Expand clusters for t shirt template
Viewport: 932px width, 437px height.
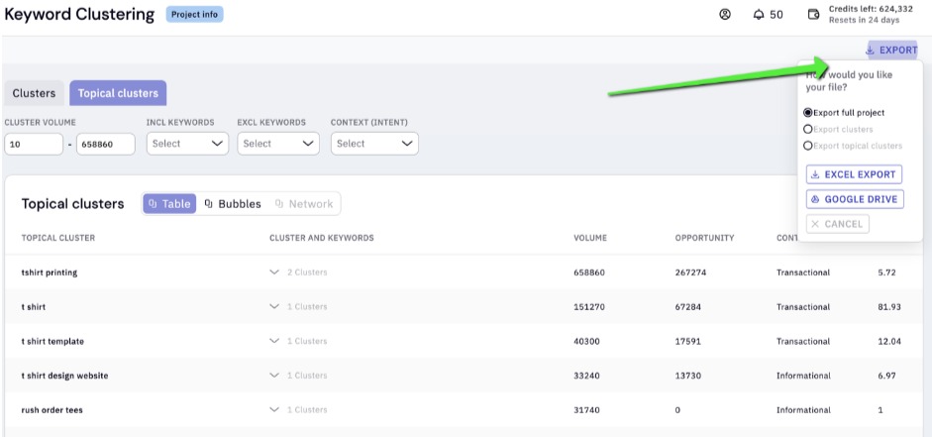(274, 341)
